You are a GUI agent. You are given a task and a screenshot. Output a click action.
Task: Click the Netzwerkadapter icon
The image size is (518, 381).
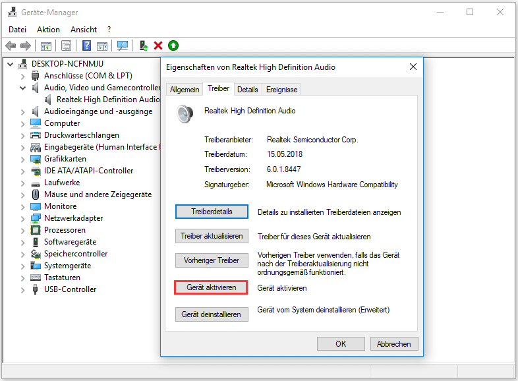36,218
